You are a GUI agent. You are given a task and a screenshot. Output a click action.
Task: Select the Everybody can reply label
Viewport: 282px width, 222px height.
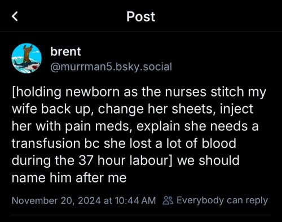(222, 201)
